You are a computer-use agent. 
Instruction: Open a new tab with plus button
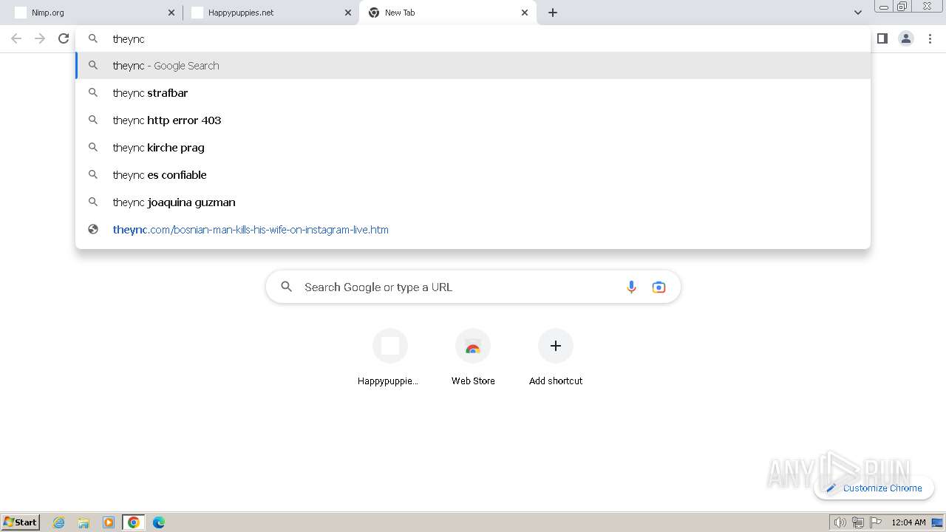point(553,13)
